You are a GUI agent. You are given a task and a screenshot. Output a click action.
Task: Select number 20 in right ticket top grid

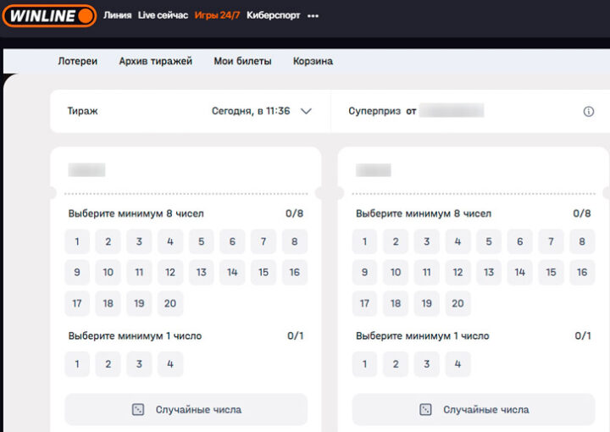[x=457, y=303]
